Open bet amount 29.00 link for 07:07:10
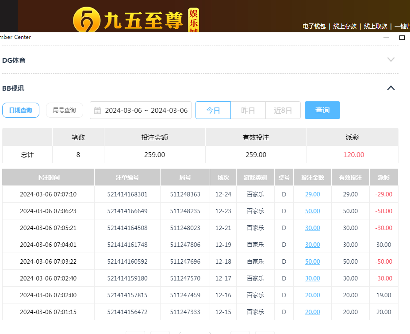 pyautogui.click(x=312, y=194)
